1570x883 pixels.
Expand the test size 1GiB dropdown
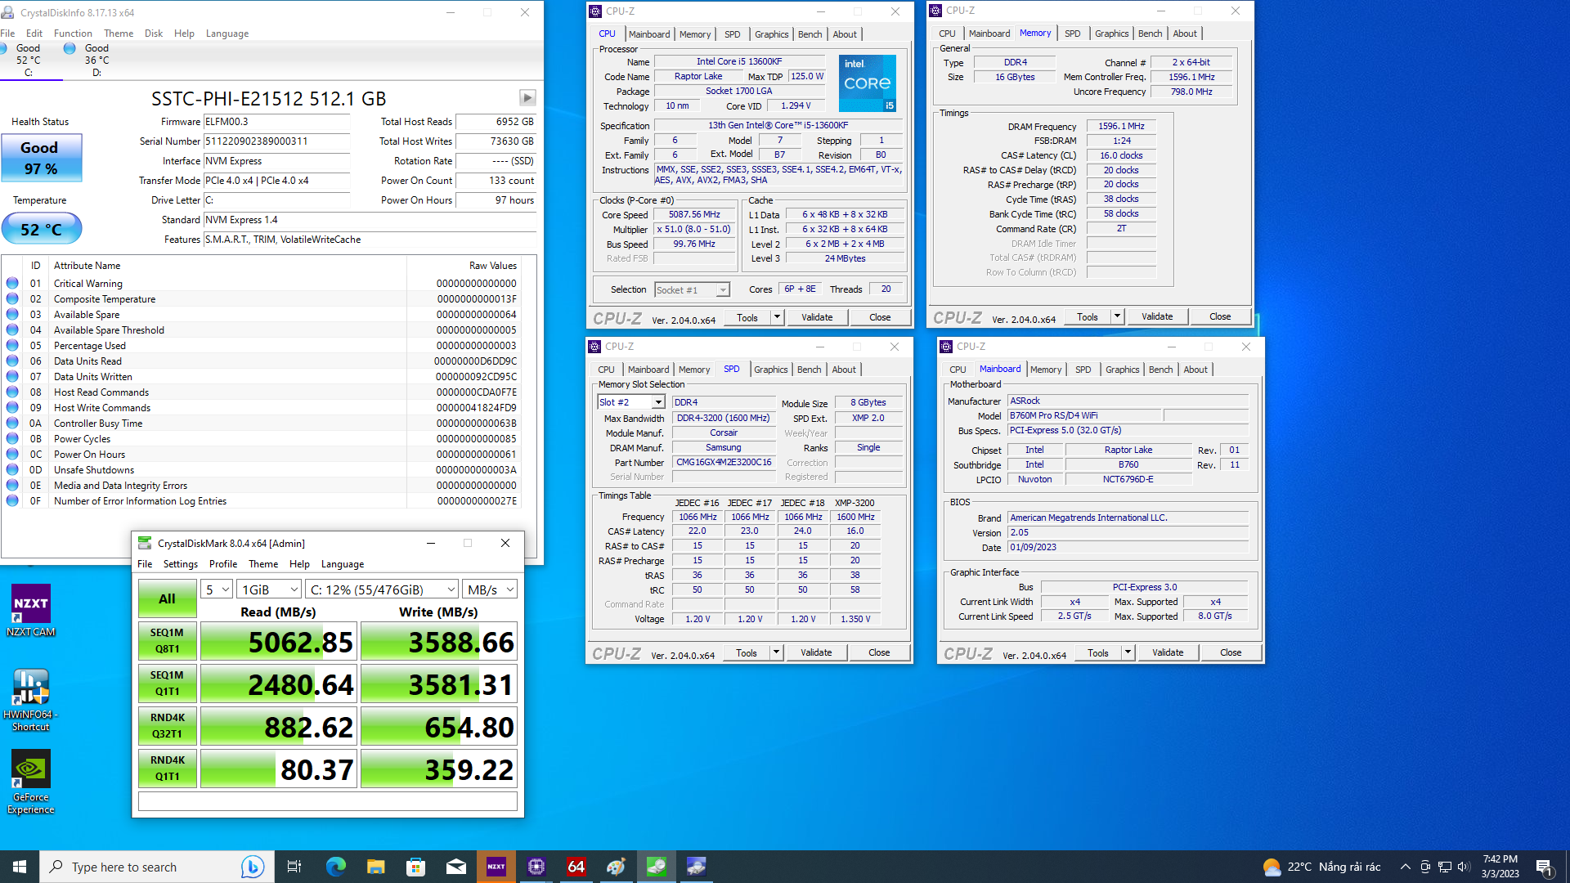tap(269, 589)
